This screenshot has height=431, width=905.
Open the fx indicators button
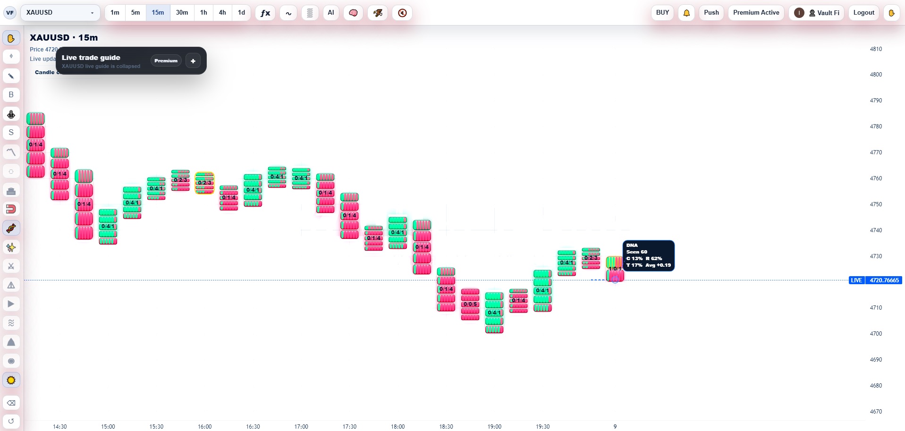click(265, 13)
